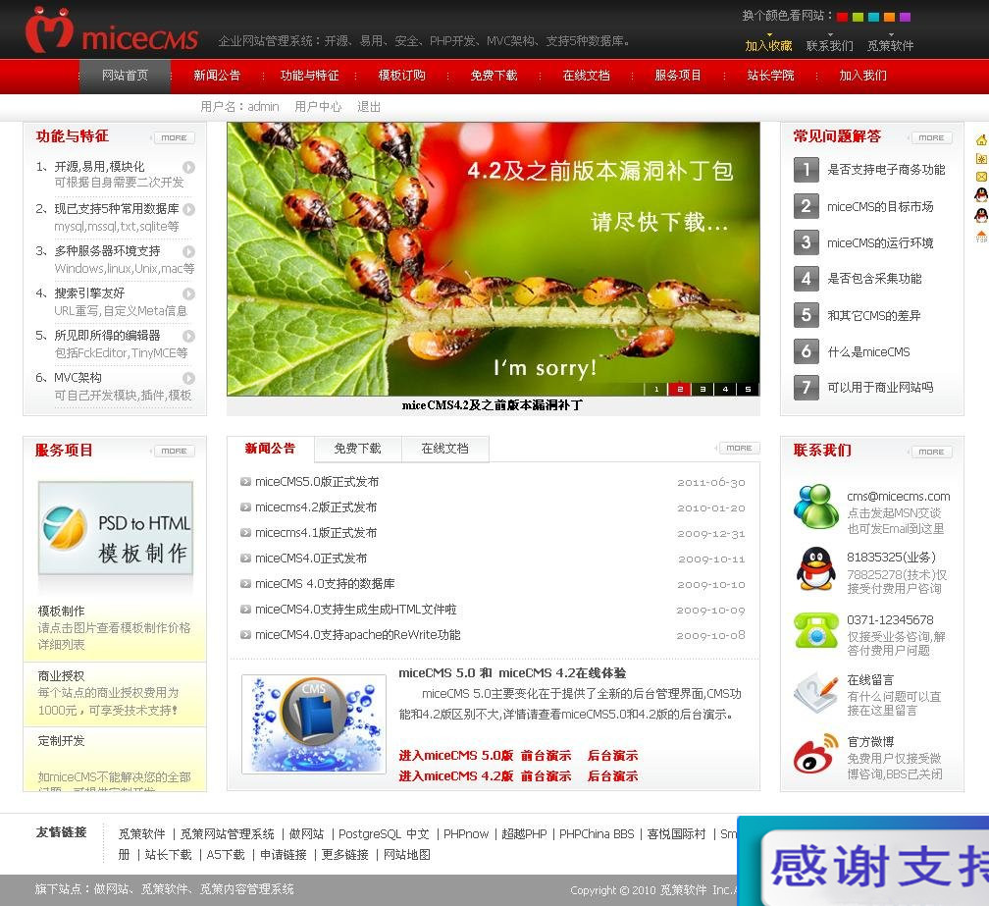Click number 2 badge beside miceCMS的目标市场
This screenshot has height=906, width=989.
pos(807,206)
